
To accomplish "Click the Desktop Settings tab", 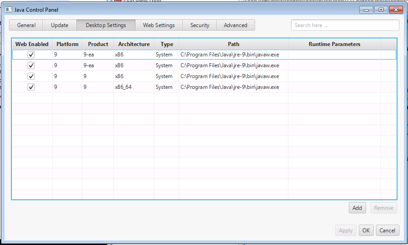I will click(x=106, y=25).
